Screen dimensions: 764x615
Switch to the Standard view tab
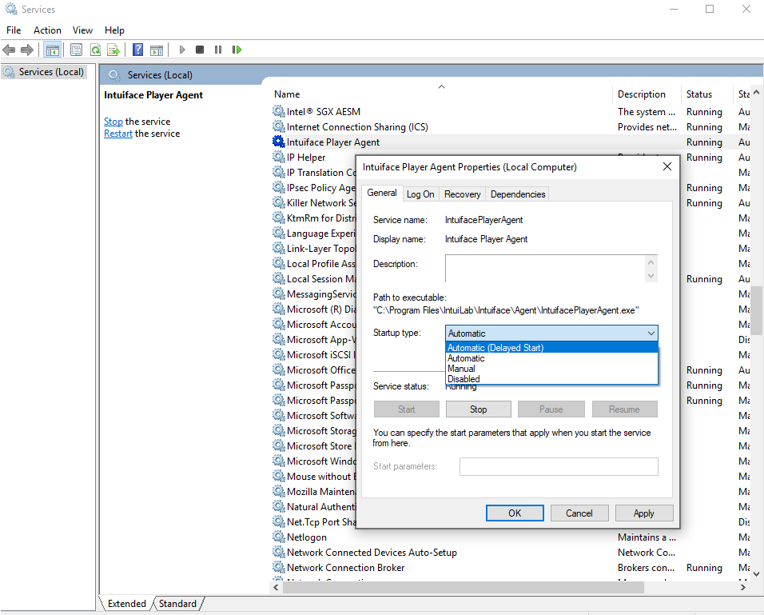tap(177, 603)
